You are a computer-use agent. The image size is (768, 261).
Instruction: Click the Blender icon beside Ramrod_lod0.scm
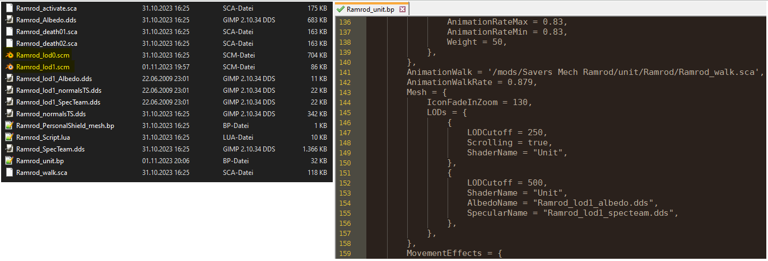[9, 55]
